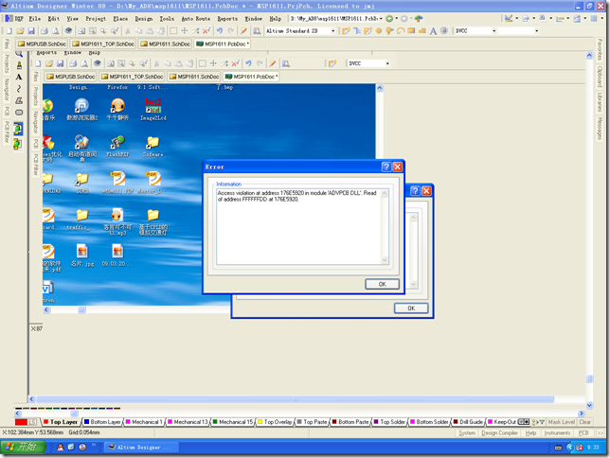Click the Home page navigation icon
The width and height of the screenshot is (610, 458).
coord(419,18)
